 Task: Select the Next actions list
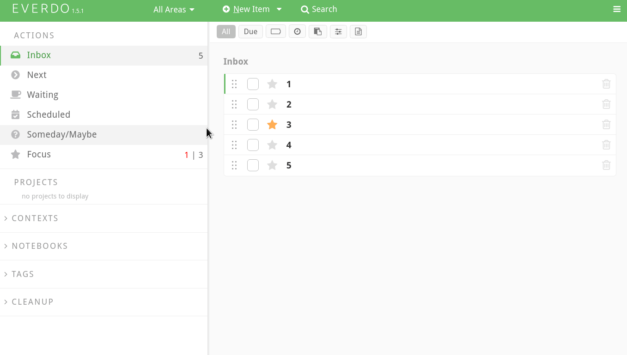click(x=37, y=75)
